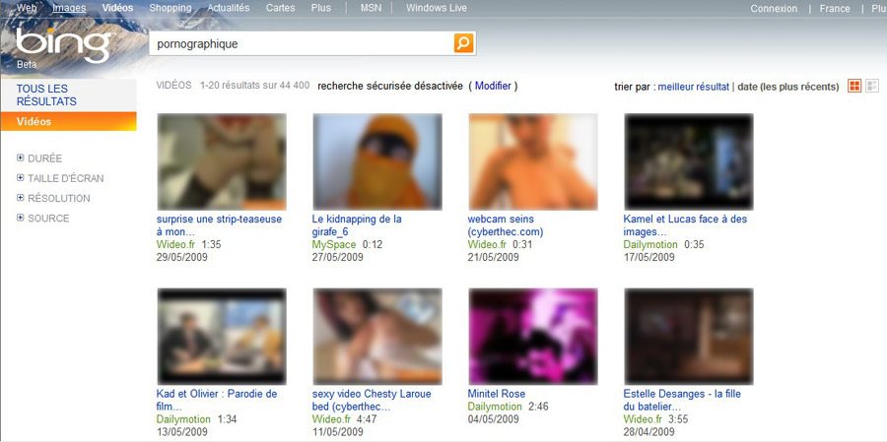
Task: Open thumbnail for Le kidnapping de la girafe_6
Action: 377,161
